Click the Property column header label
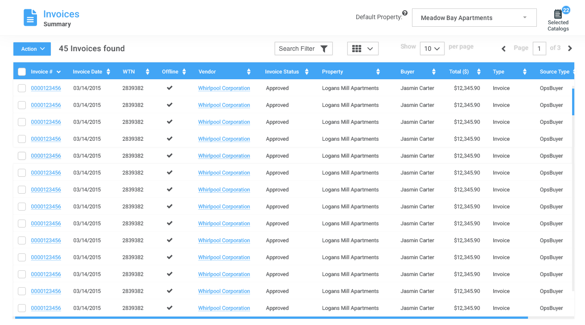Viewport: 585px width, 325px height. tap(333, 72)
